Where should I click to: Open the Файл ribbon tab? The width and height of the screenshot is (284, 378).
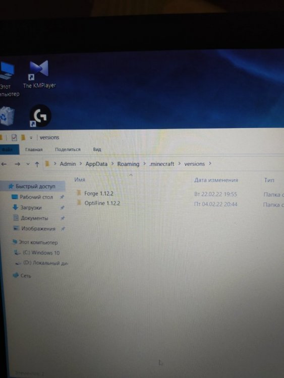[9, 150]
